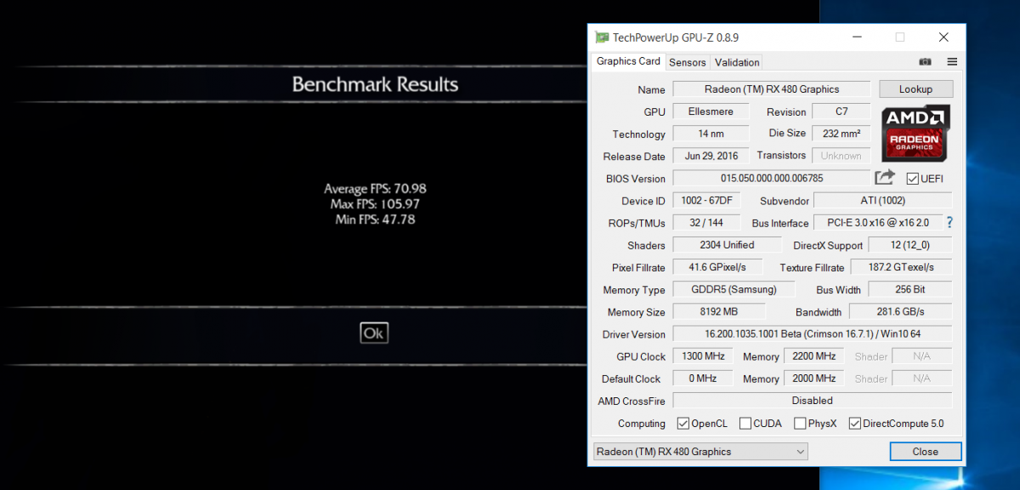The height and width of the screenshot is (490, 1020).
Task: Click the Average FPS: 70.98 text
Action: pyautogui.click(x=375, y=189)
